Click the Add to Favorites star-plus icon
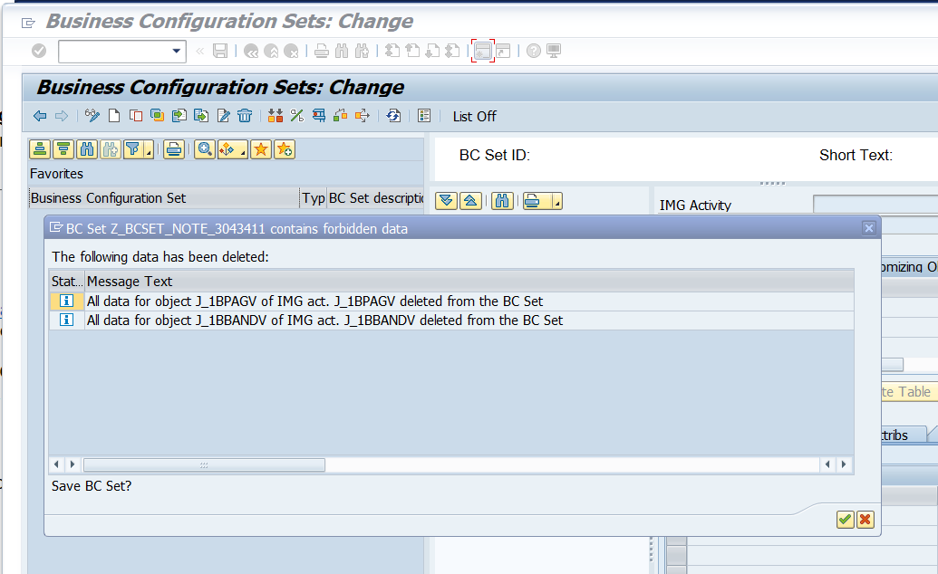 (x=285, y=148)
